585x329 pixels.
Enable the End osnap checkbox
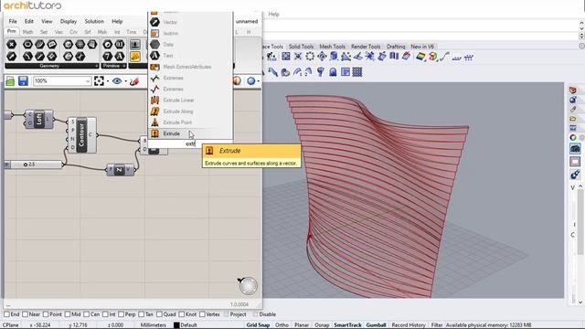[x=6, y=314]
